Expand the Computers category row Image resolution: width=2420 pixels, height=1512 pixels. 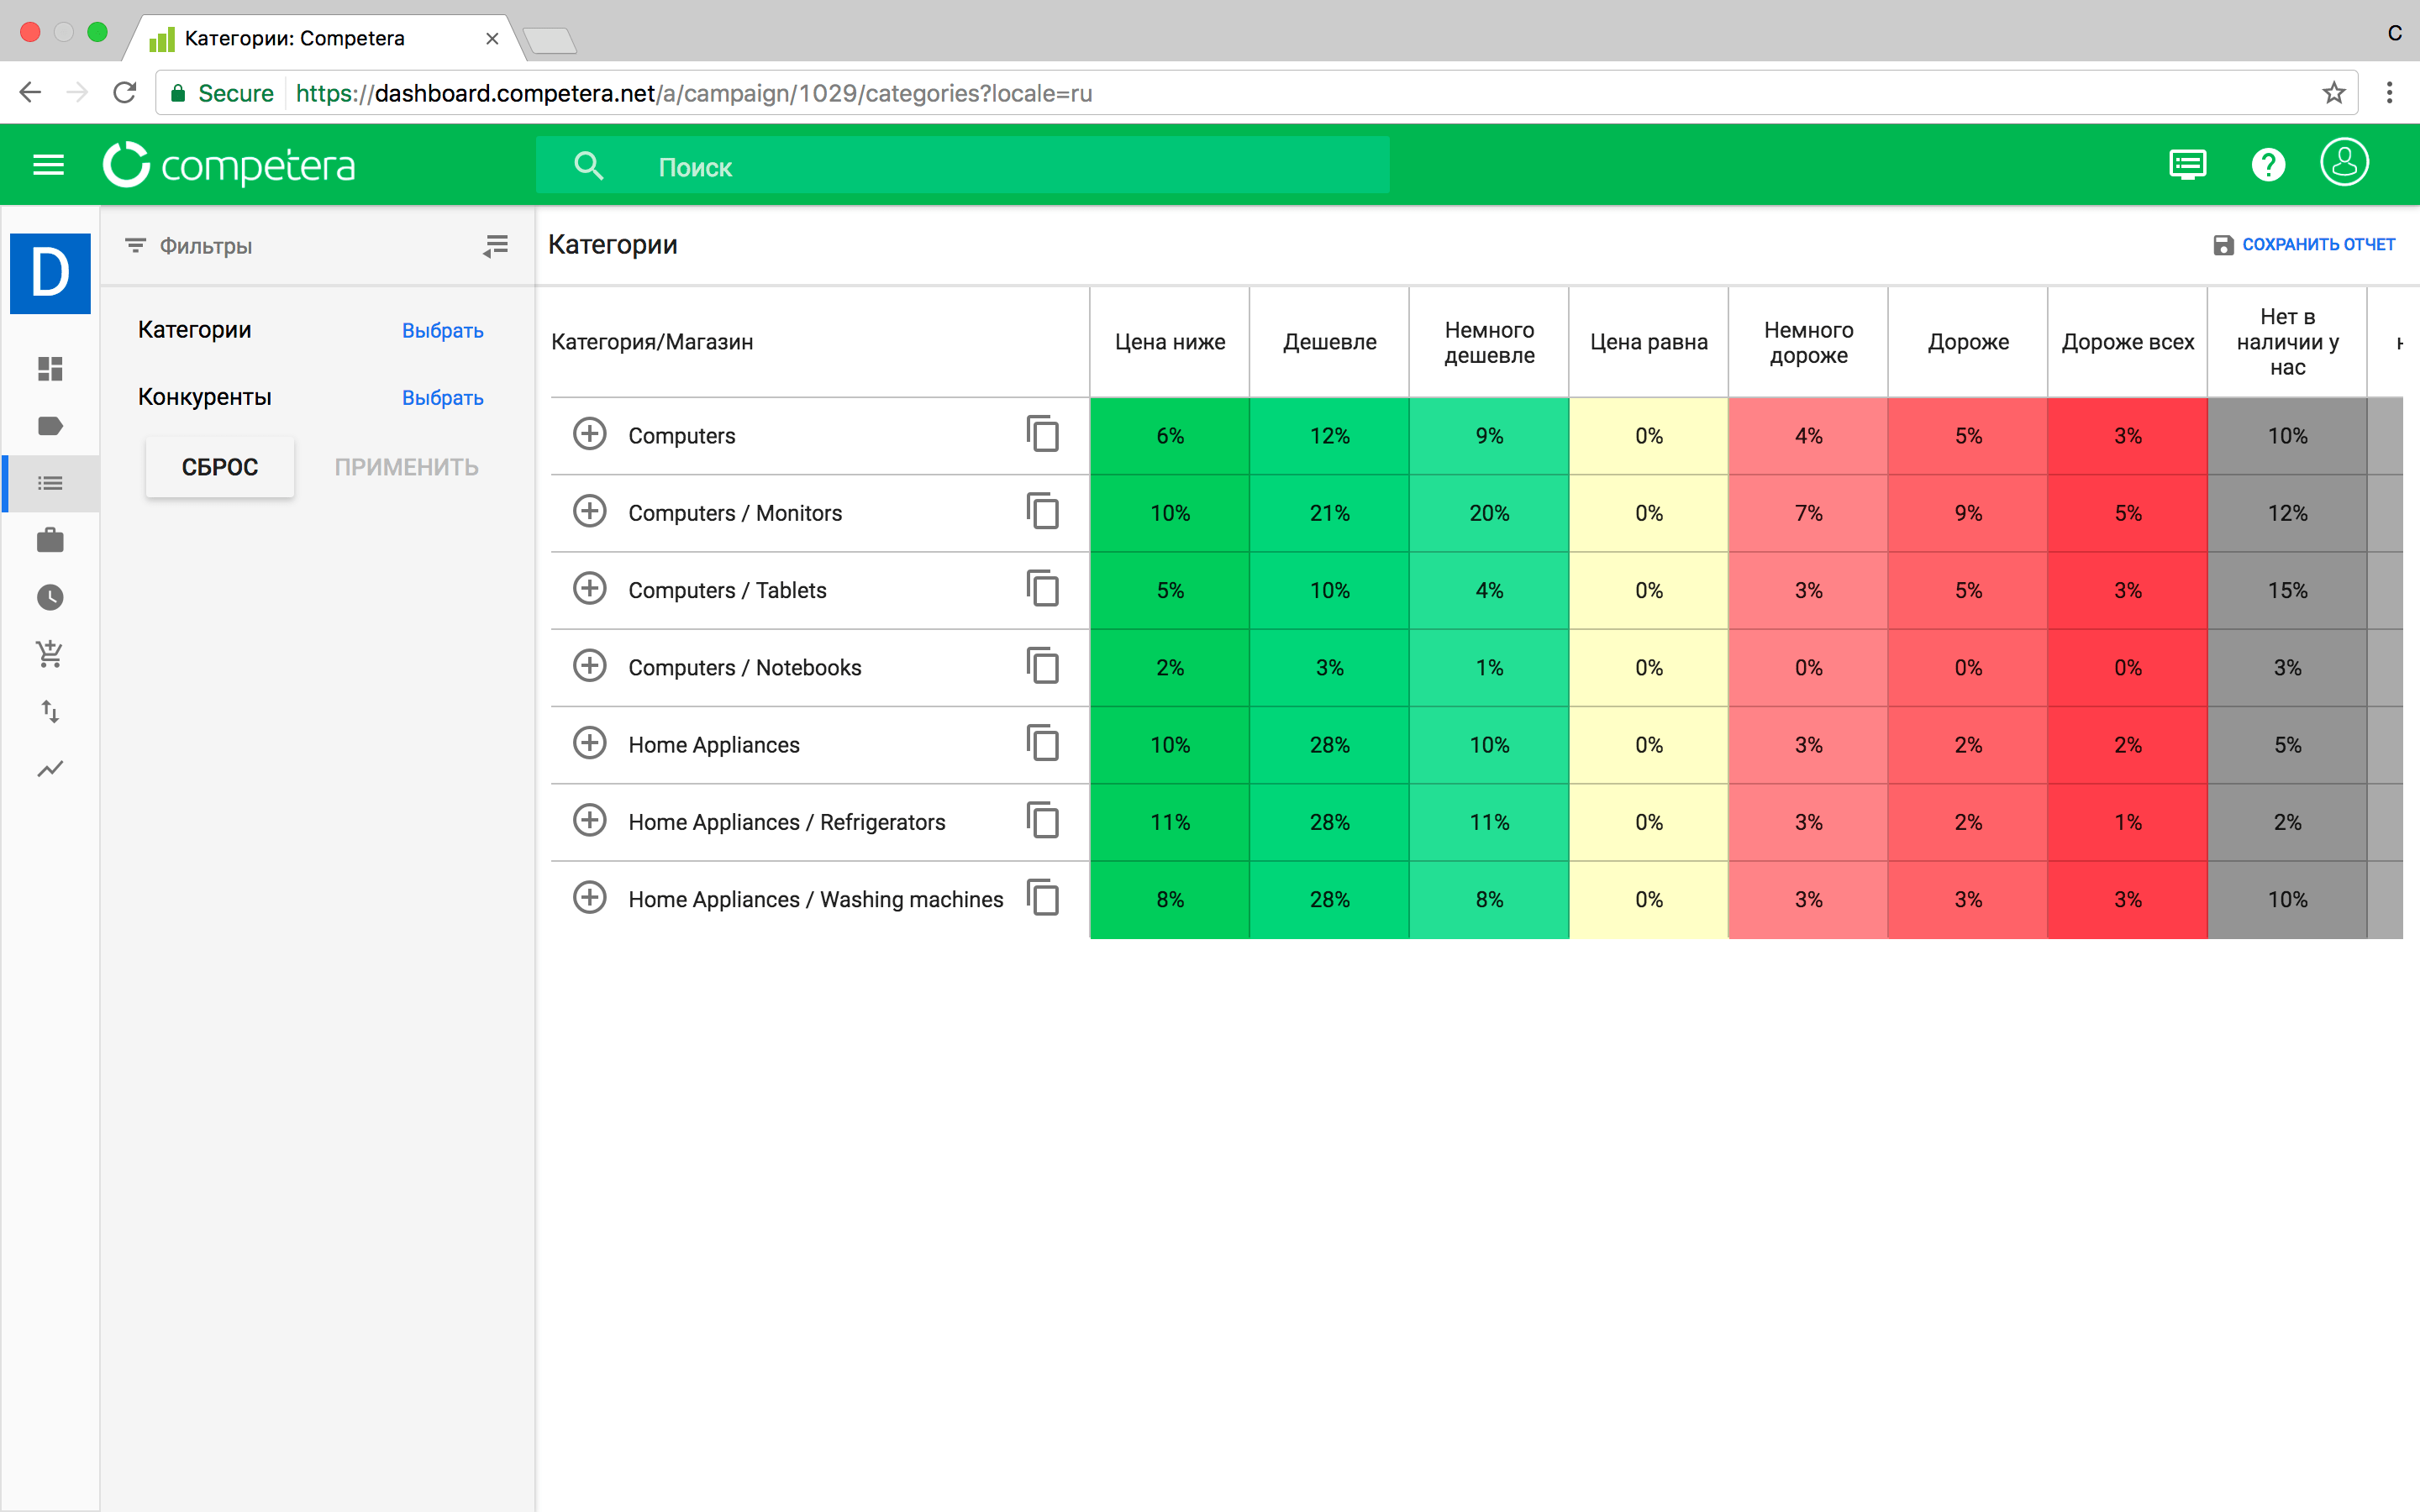point(589,434)
